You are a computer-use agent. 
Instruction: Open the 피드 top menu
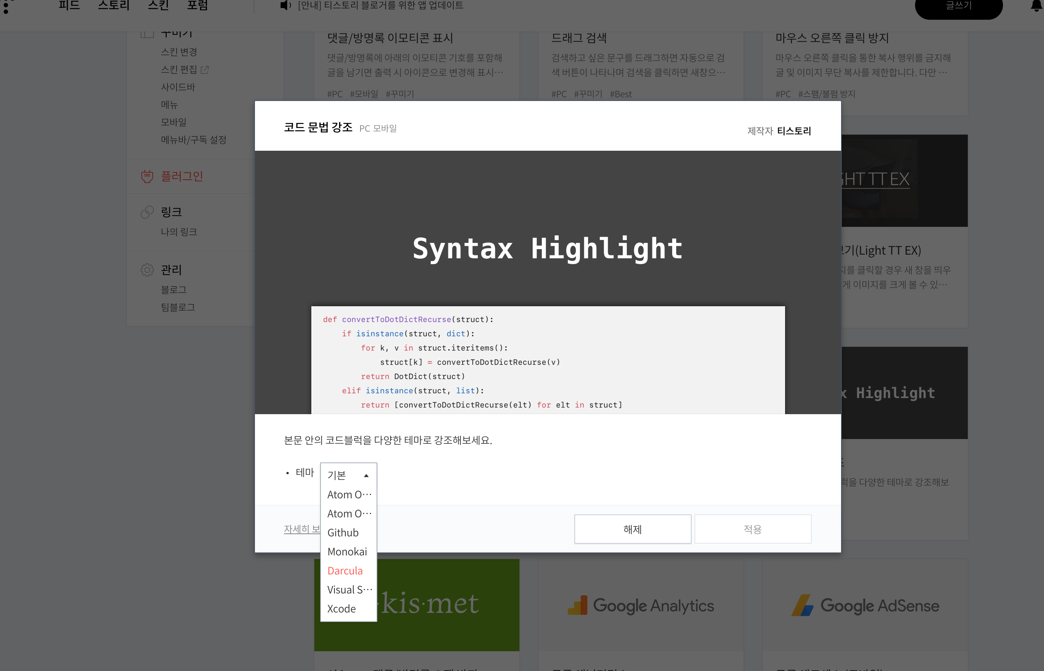(69, 5)
